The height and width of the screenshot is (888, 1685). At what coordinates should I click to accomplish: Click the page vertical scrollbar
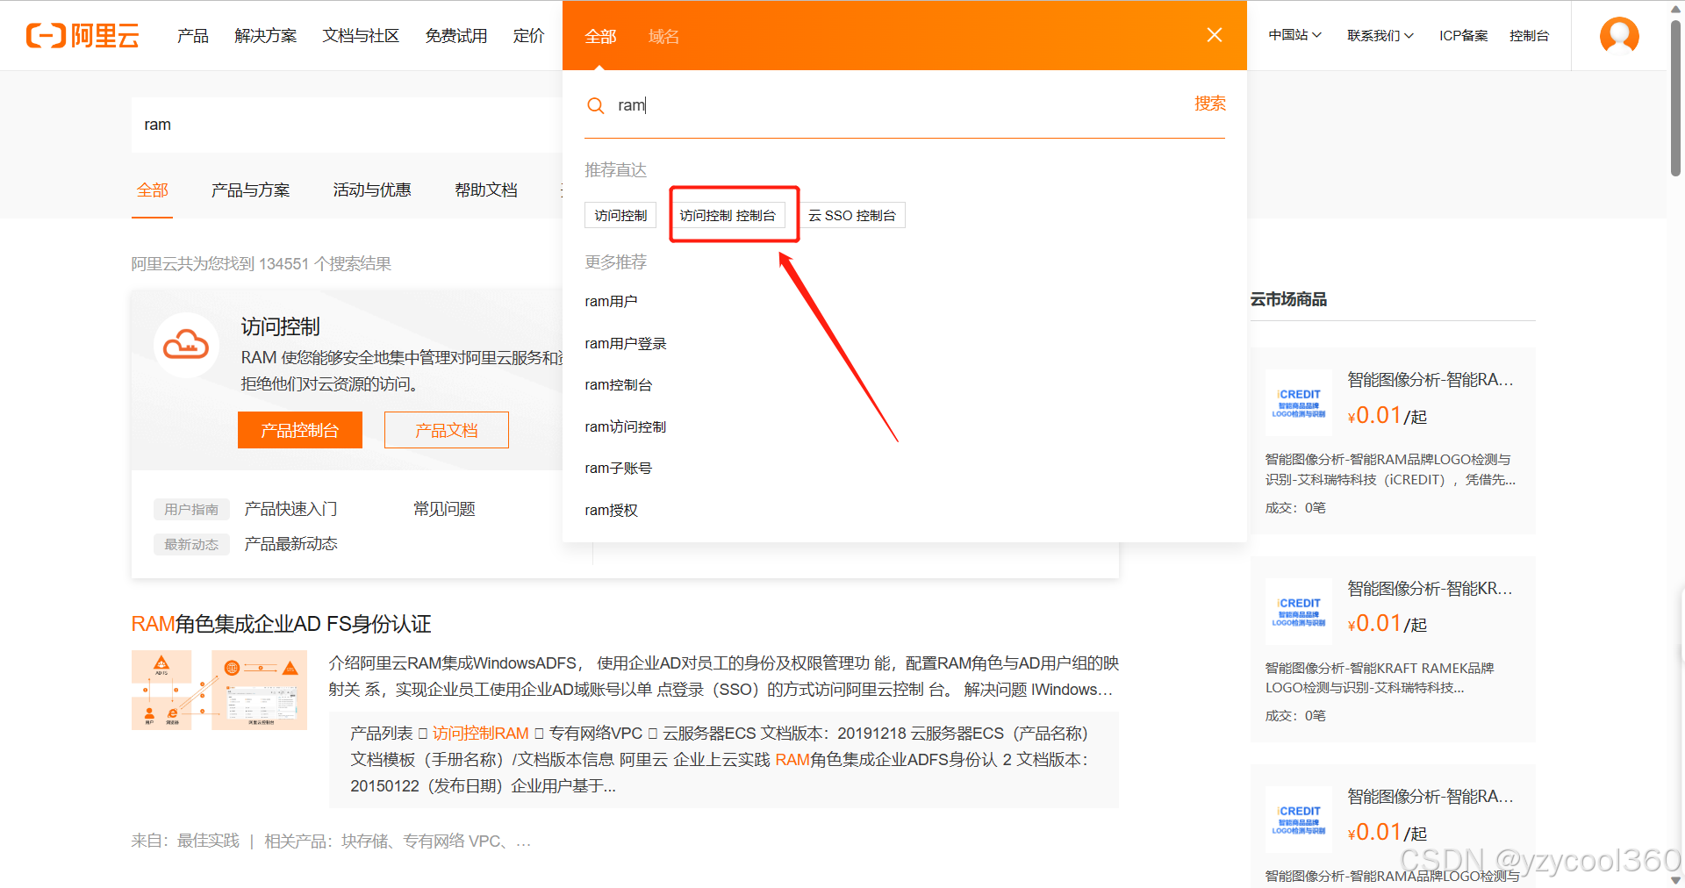(x=1675, y=97)
